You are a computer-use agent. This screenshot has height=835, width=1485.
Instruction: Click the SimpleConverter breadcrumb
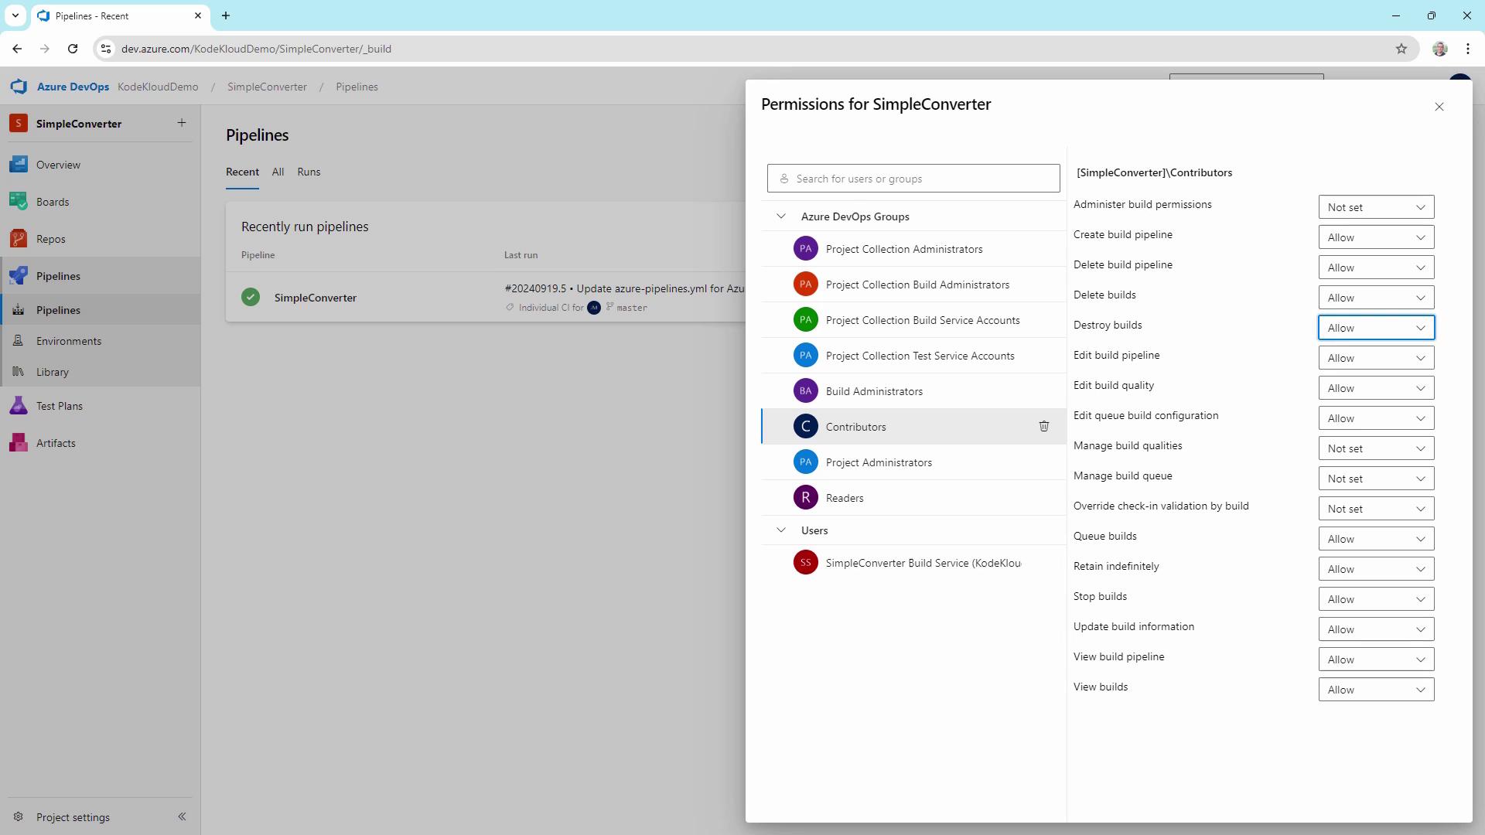pyautogui.click(x=267, y=87)
